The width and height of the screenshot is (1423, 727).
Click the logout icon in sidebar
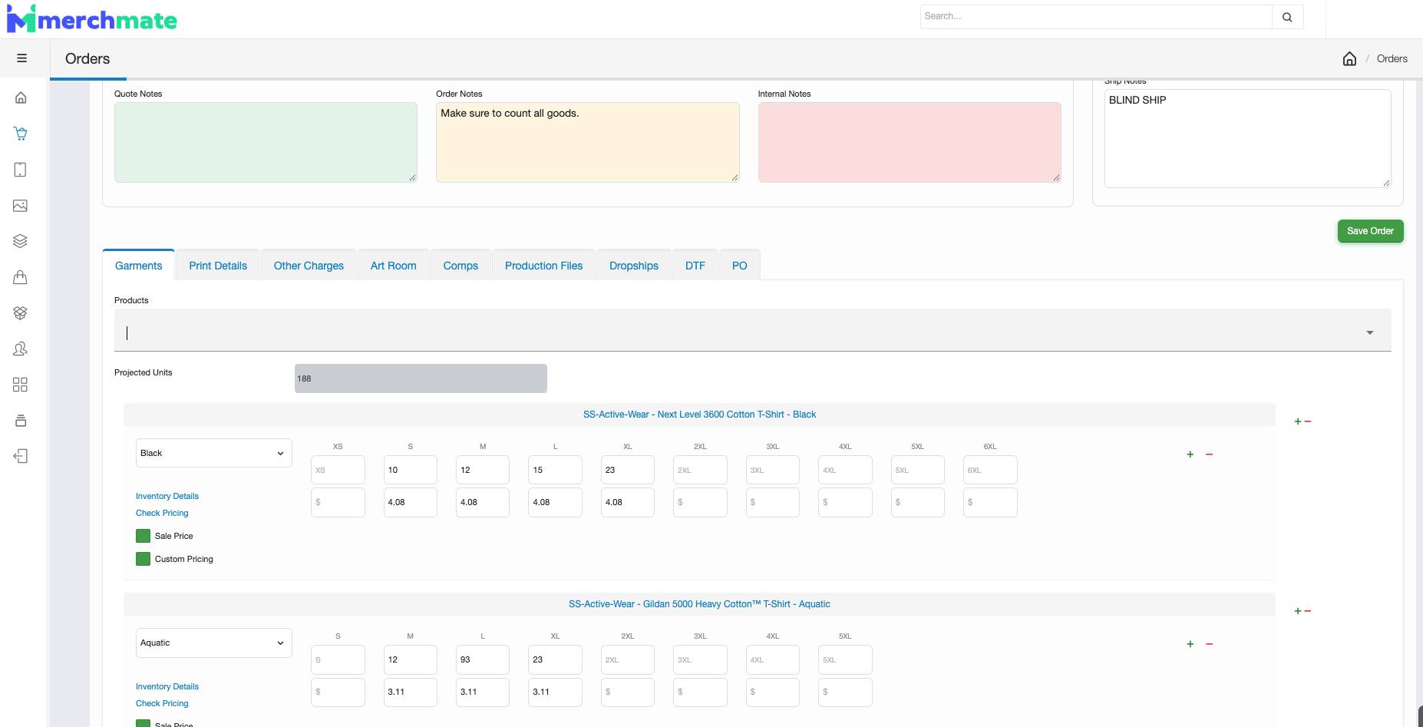coord(21,456)
